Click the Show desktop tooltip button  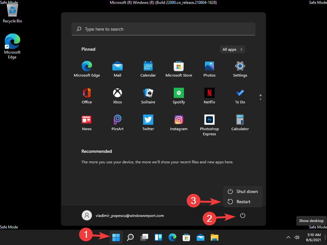(x=311, y=221)
